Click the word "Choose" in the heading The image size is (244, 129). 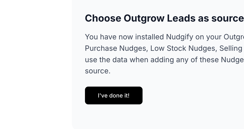pos(103,18)
